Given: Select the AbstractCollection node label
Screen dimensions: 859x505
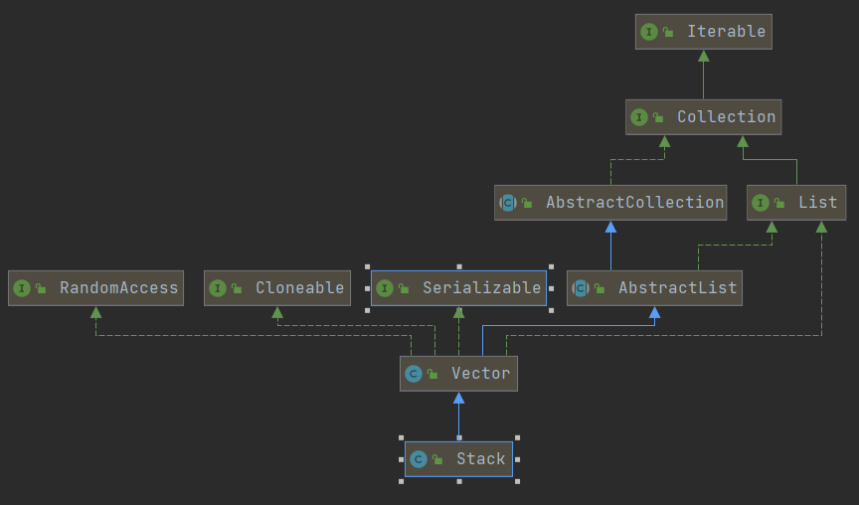Looking at the screenshot, I should coord(634,203).
